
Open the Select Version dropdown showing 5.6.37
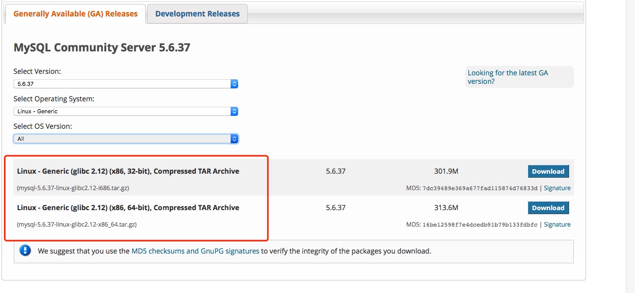coord(126,84)
